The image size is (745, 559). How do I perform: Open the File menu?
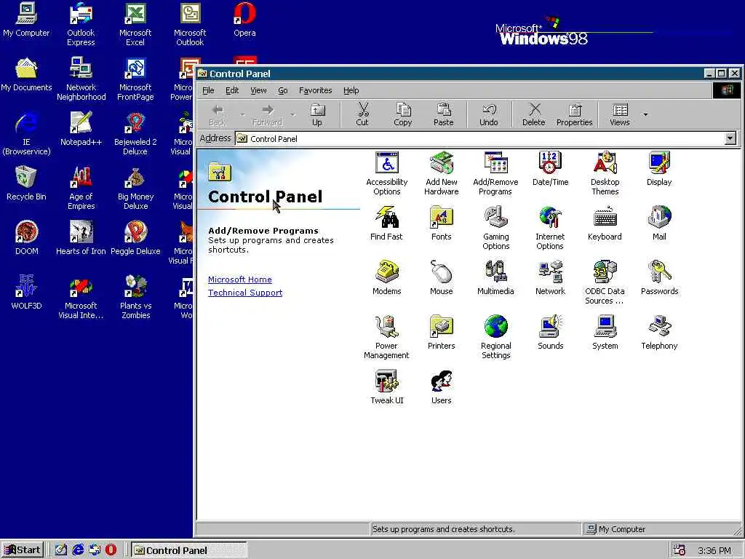(208, 90)
